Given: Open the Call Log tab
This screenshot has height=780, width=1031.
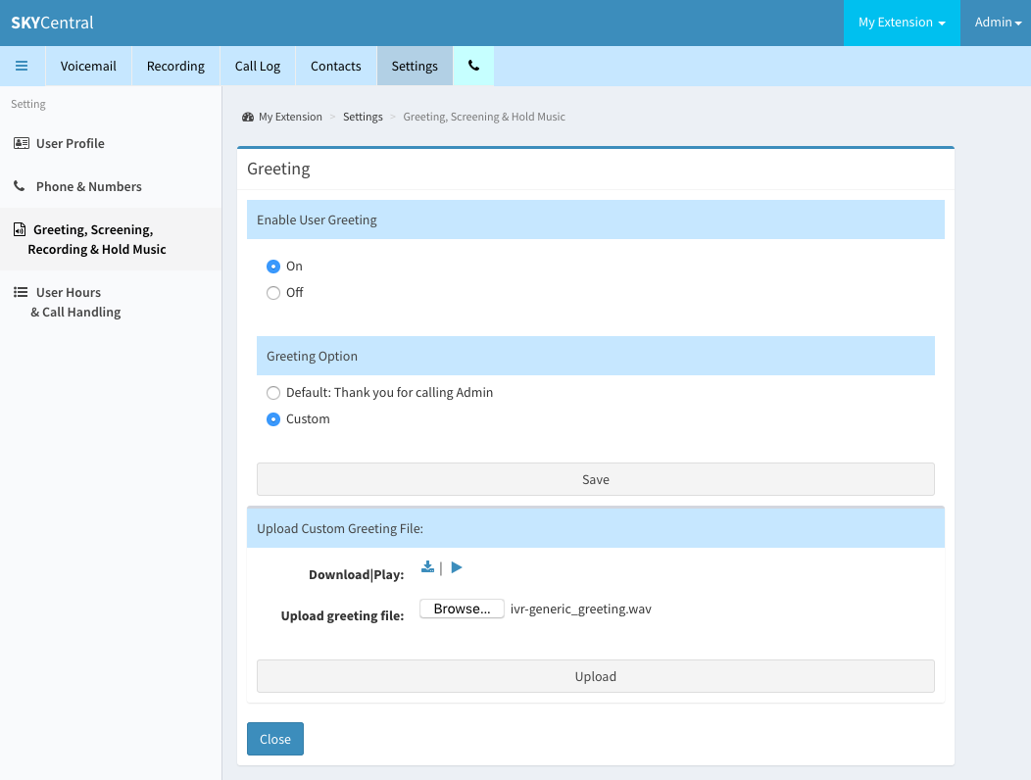Looking at the screenshot, I should pyautogui.click(x=258, y=66).
